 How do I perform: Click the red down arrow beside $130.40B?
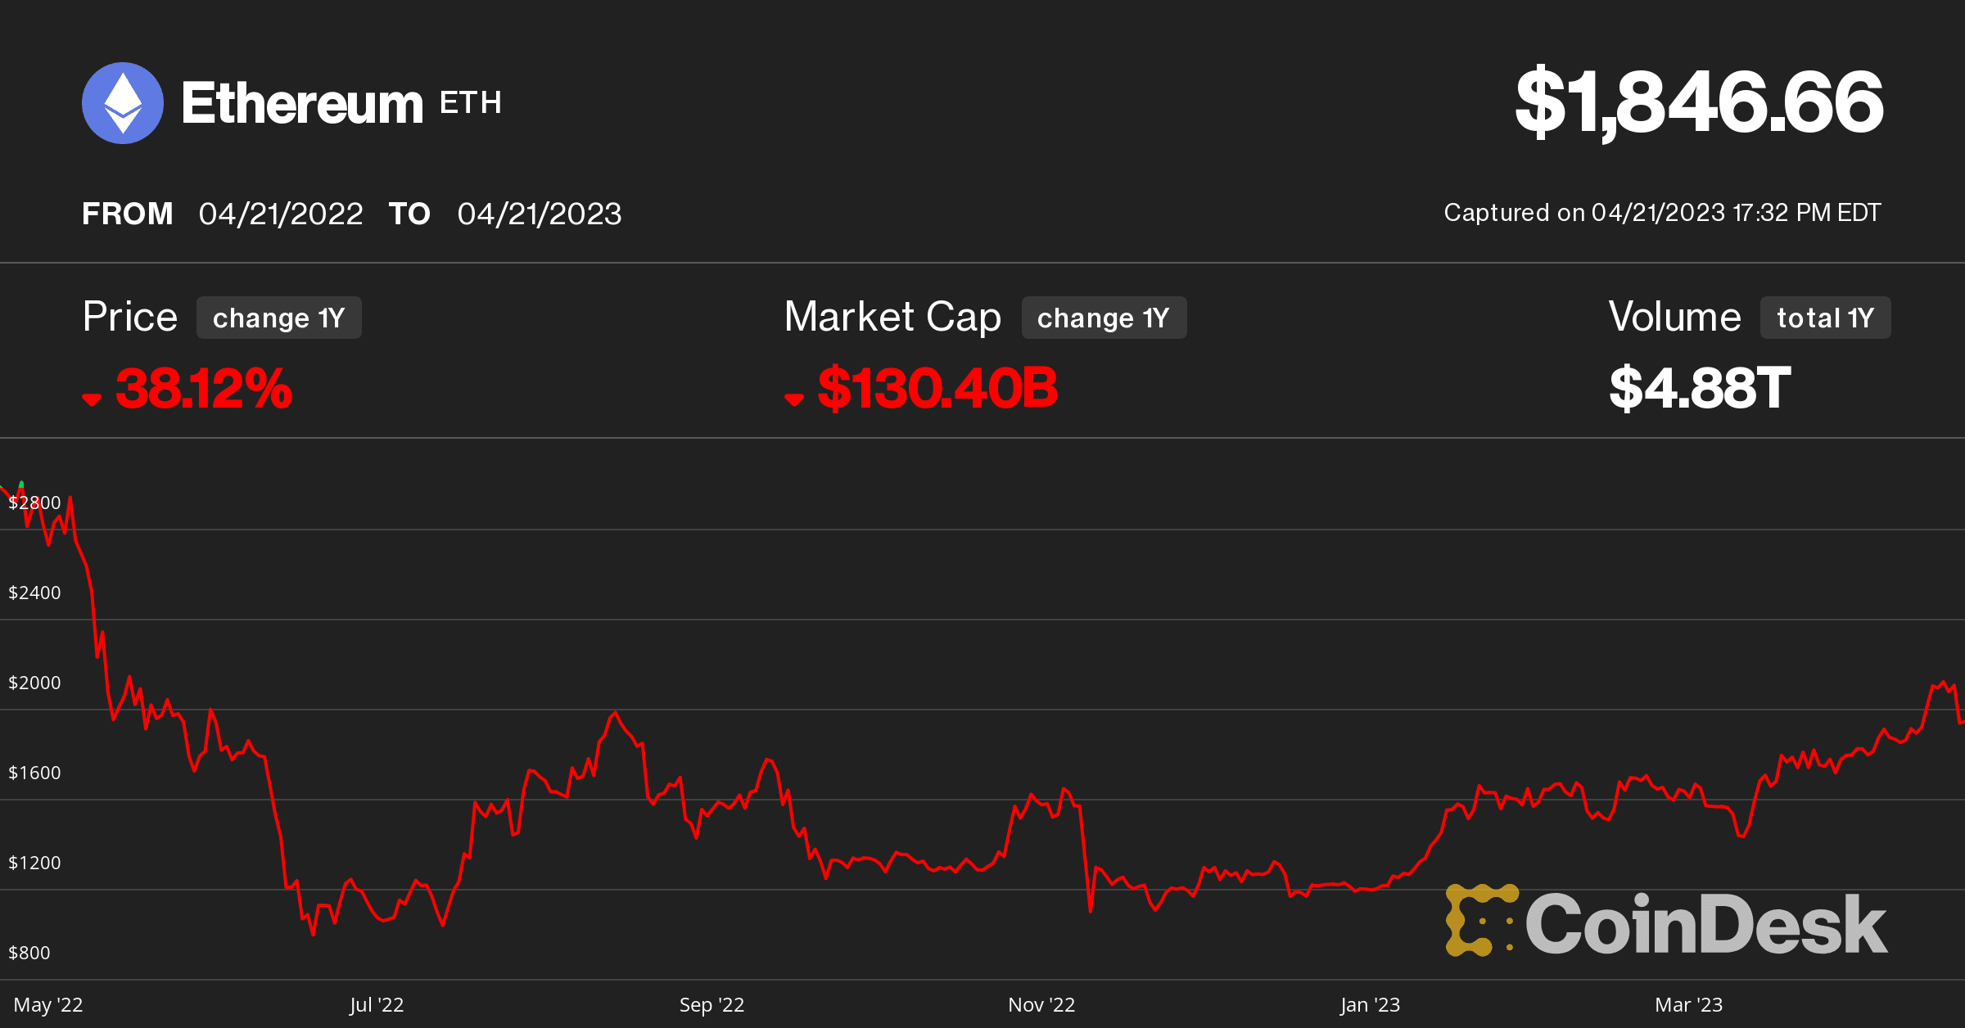pos(794,399)
